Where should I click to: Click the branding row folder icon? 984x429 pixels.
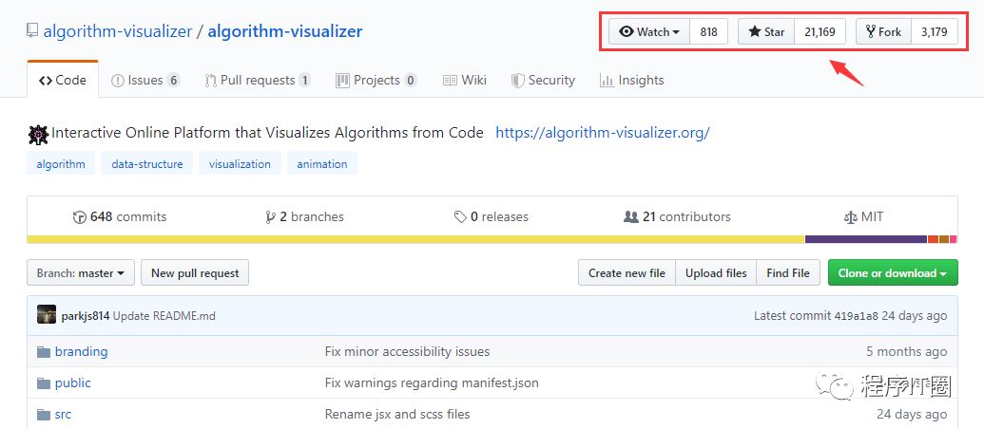[44, 352]
